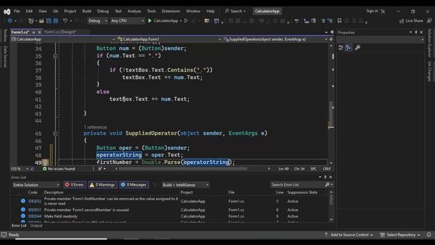Click the editor settings gear icon
Viewport: 435px width, 245px height.
click(x=332, y=32)
